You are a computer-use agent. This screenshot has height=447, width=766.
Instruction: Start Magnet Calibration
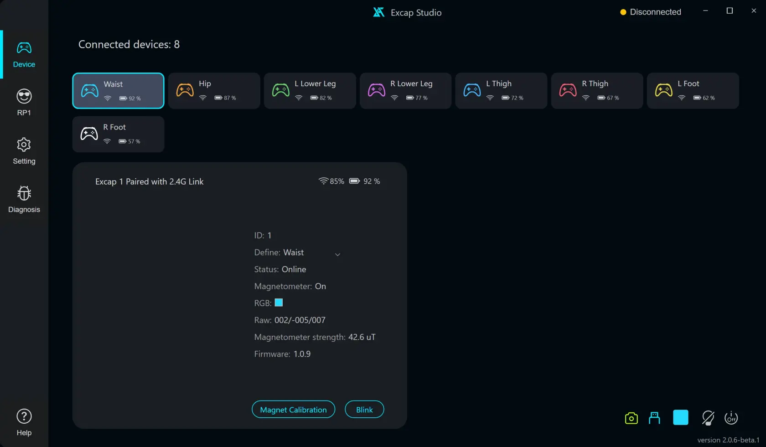[293, 410]
